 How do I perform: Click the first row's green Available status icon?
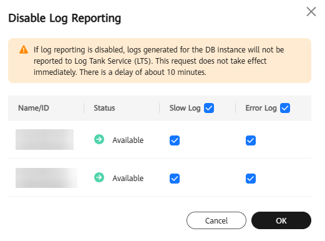99,139
